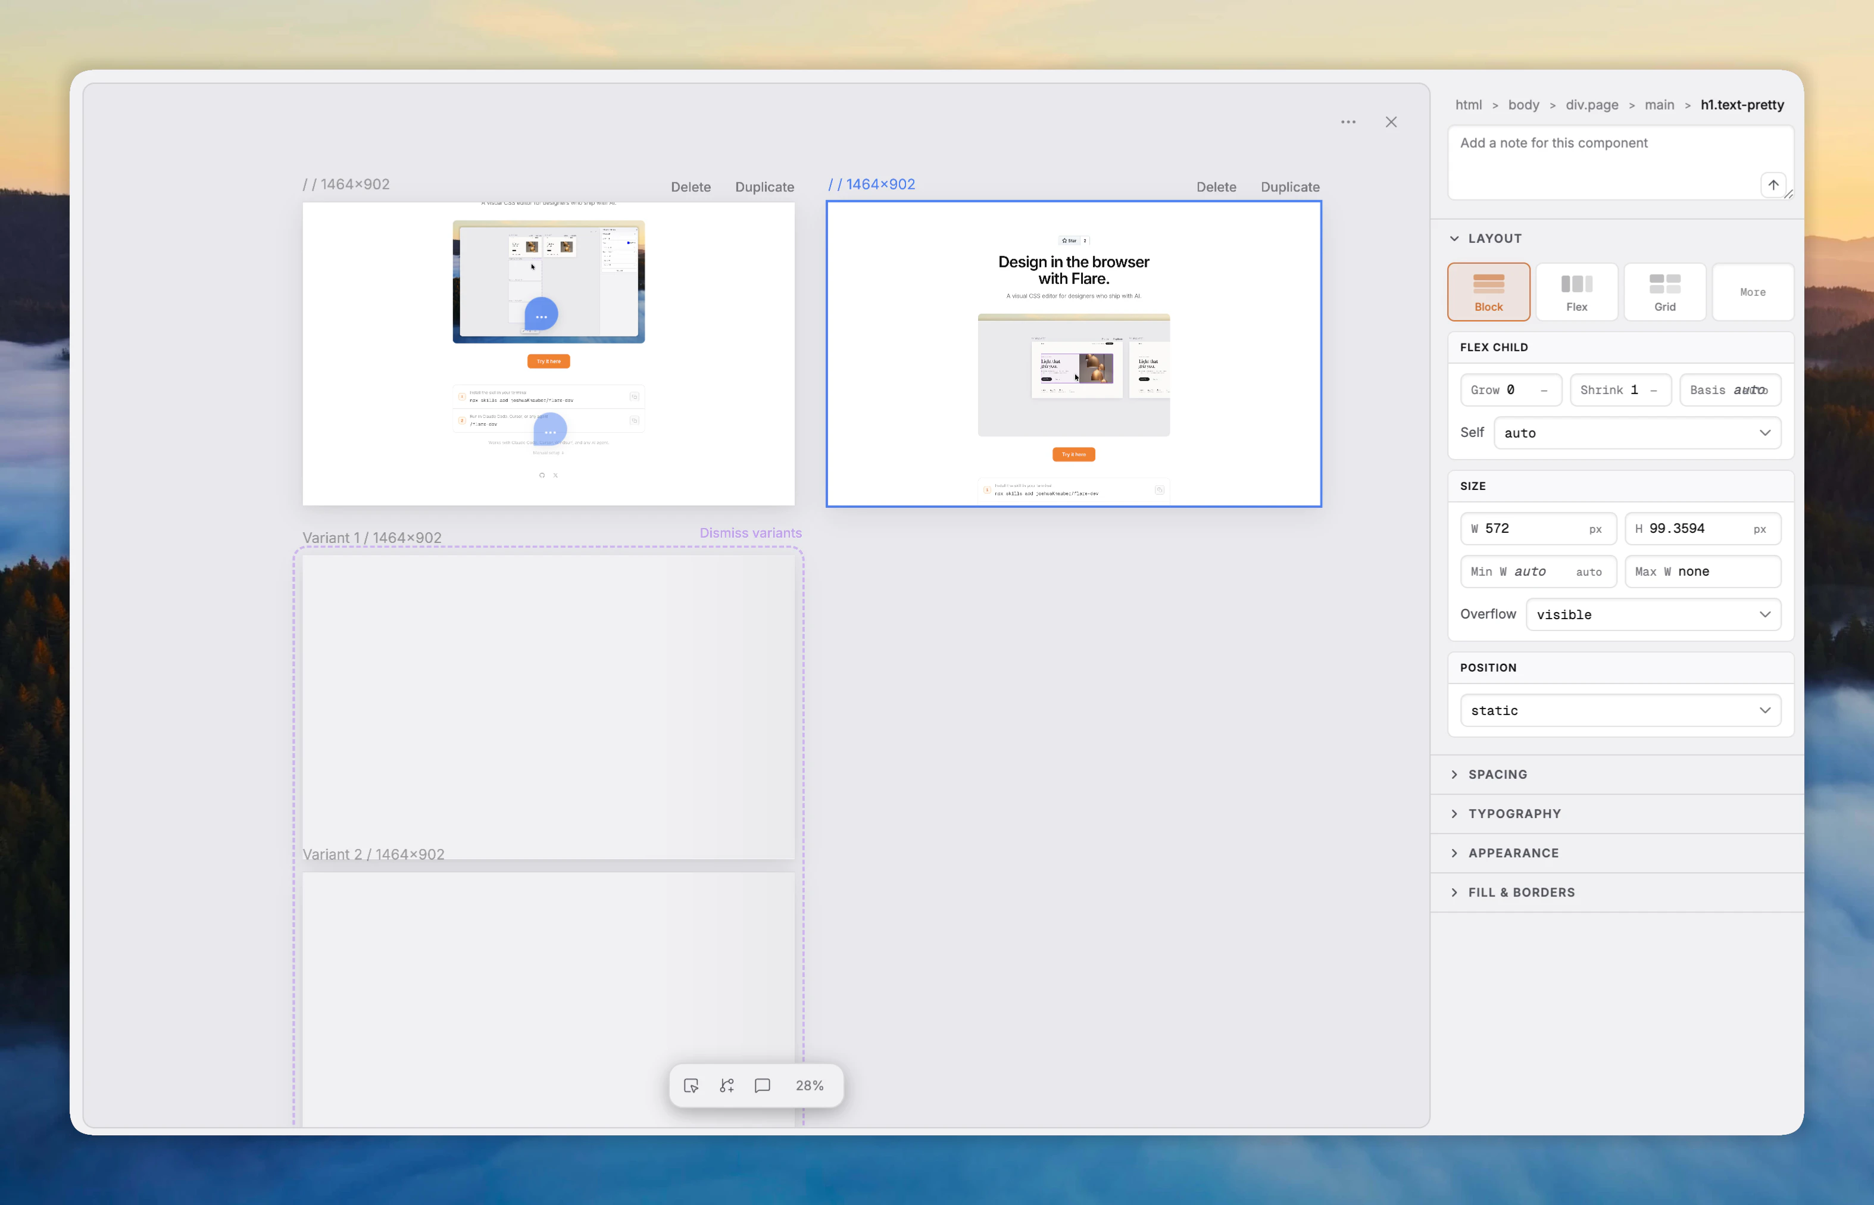Choose Flex layout icon
Screen dimensions: 1874x1205
1576,292
